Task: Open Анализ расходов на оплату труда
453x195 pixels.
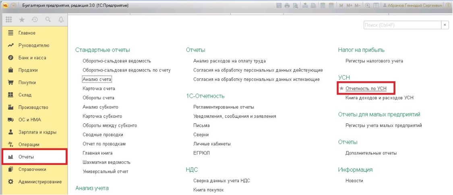Action: [230, 61]
